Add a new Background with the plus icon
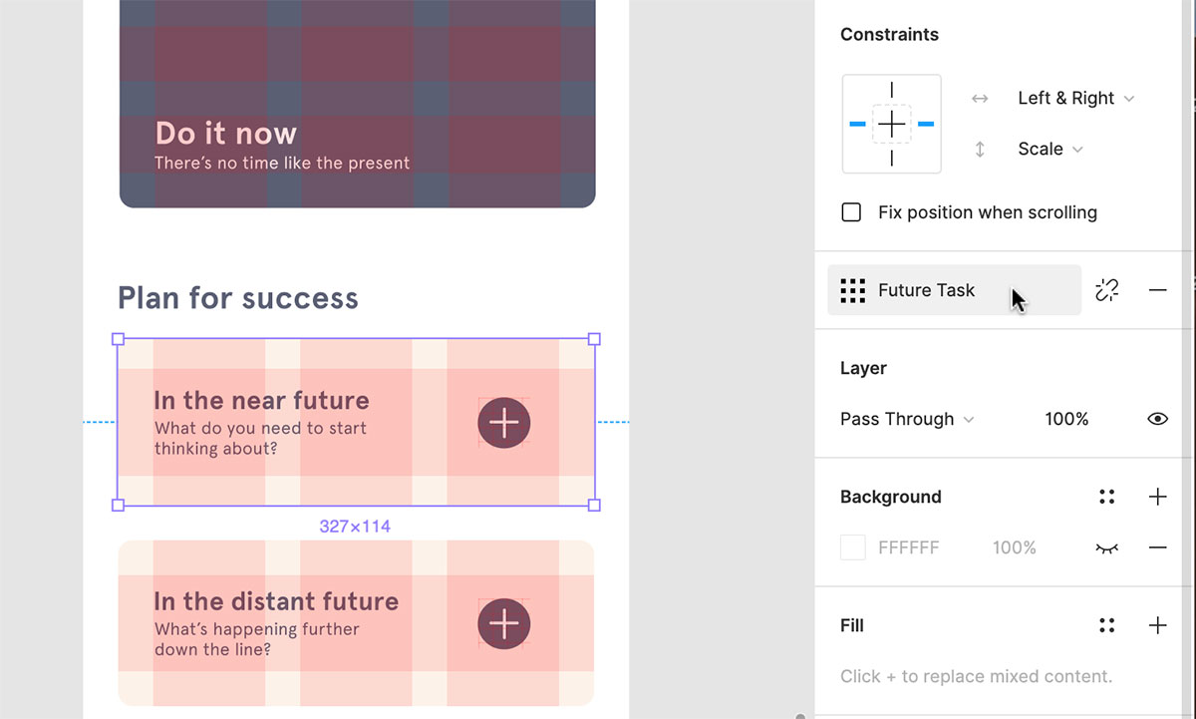 1157,497
